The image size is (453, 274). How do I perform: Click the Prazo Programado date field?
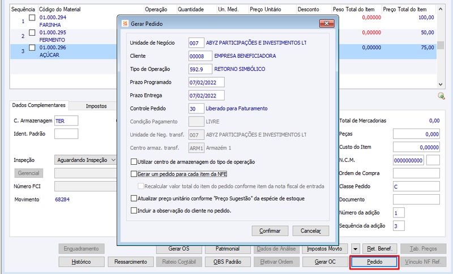pyautogui.click(x=206, y=82)
